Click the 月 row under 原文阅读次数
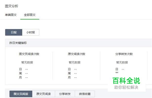Screen dimensions: 152x98 pyautogui.click(x=72, y=77)
